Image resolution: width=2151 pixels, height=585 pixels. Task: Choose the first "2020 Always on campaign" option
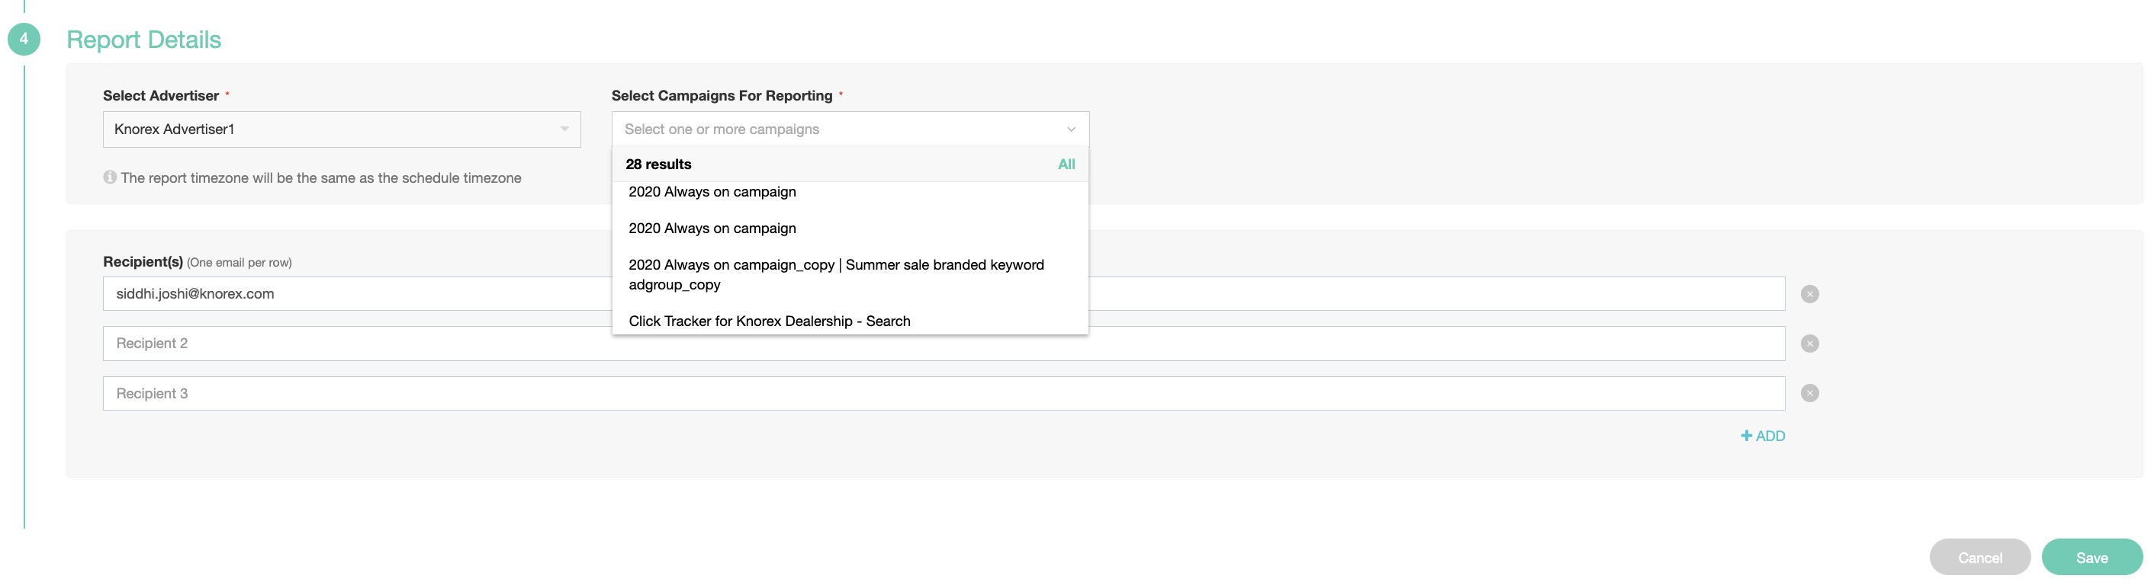click(712, 193)
